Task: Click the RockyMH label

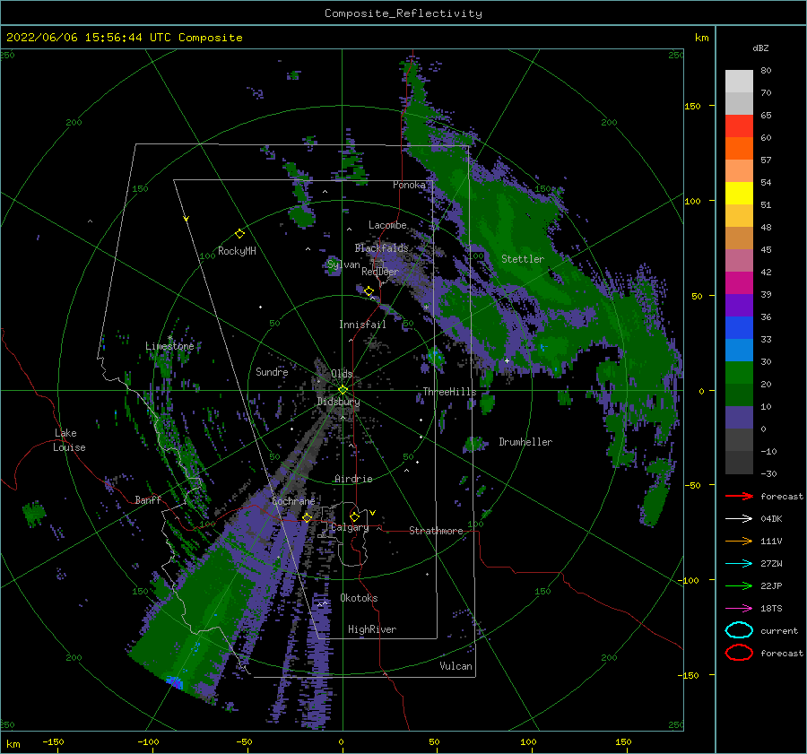Action: tap(237, 251)
